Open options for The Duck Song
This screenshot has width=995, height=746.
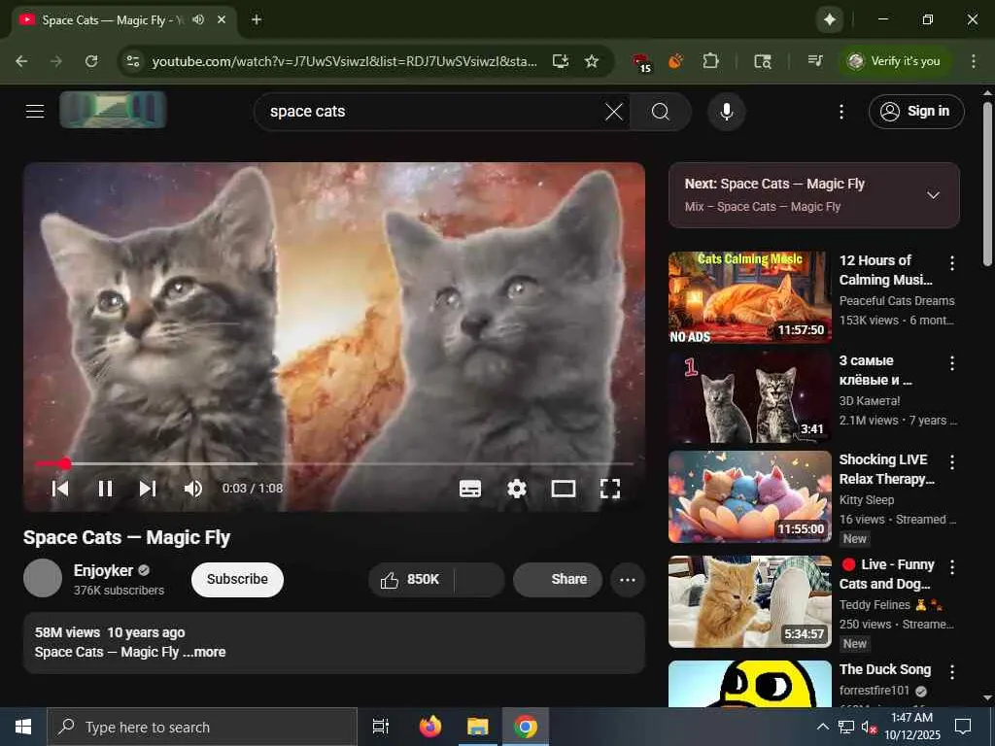pyautogui.click(x=952, y=671)
